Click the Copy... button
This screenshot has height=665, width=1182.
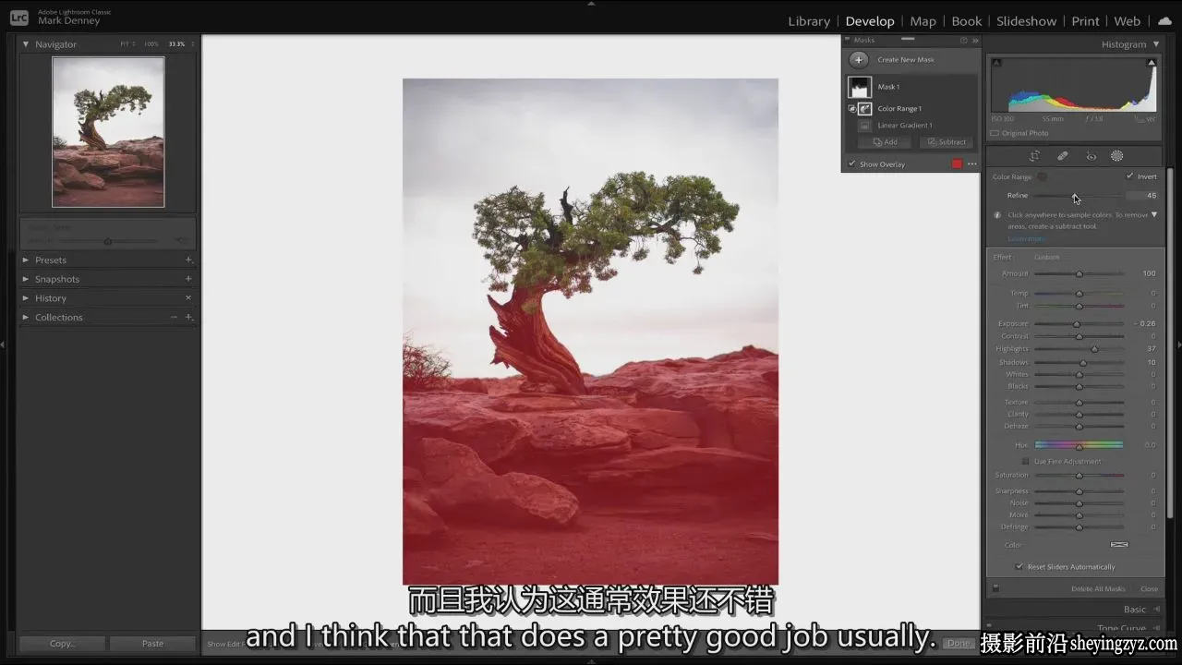tap(62, 644)
